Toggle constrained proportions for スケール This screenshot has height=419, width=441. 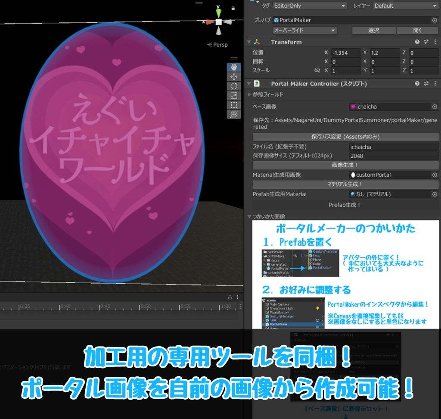pos(317,70)
